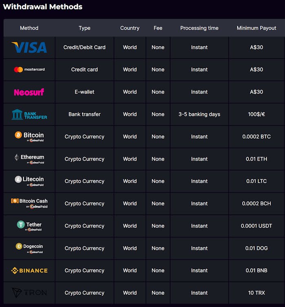Image resolution: width=285 pixels, height=307 pixels.
Task: Click Crypto Currency in the Dogecoin row
Action: (x=84, y=248)
